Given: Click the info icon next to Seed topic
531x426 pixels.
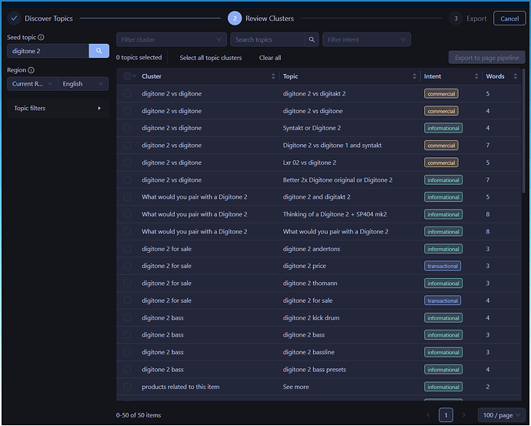Looking at the screenshot, I should click(41, 37).
